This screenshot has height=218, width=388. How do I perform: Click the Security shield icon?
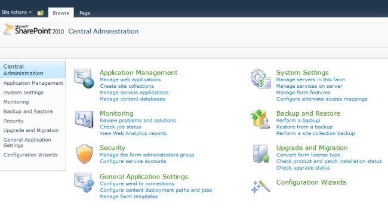click(x=84, y=153)
